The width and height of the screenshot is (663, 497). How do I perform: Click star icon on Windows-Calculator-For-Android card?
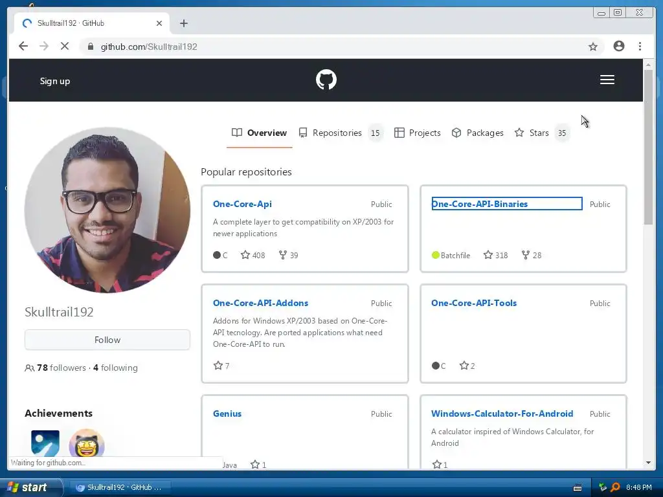click(437, 465)
